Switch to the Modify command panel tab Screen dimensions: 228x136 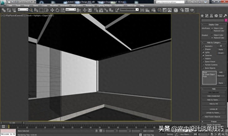tap(207, 16)
